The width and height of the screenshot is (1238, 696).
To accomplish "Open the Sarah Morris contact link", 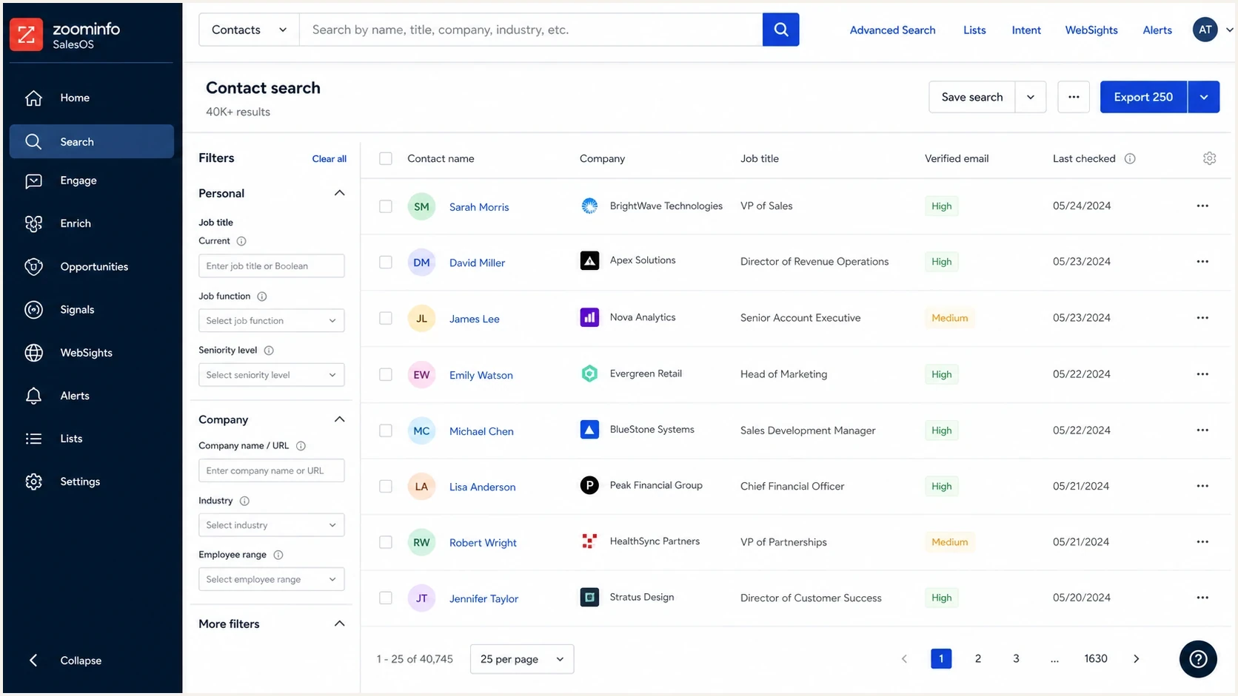I will [x=479, y=207].
